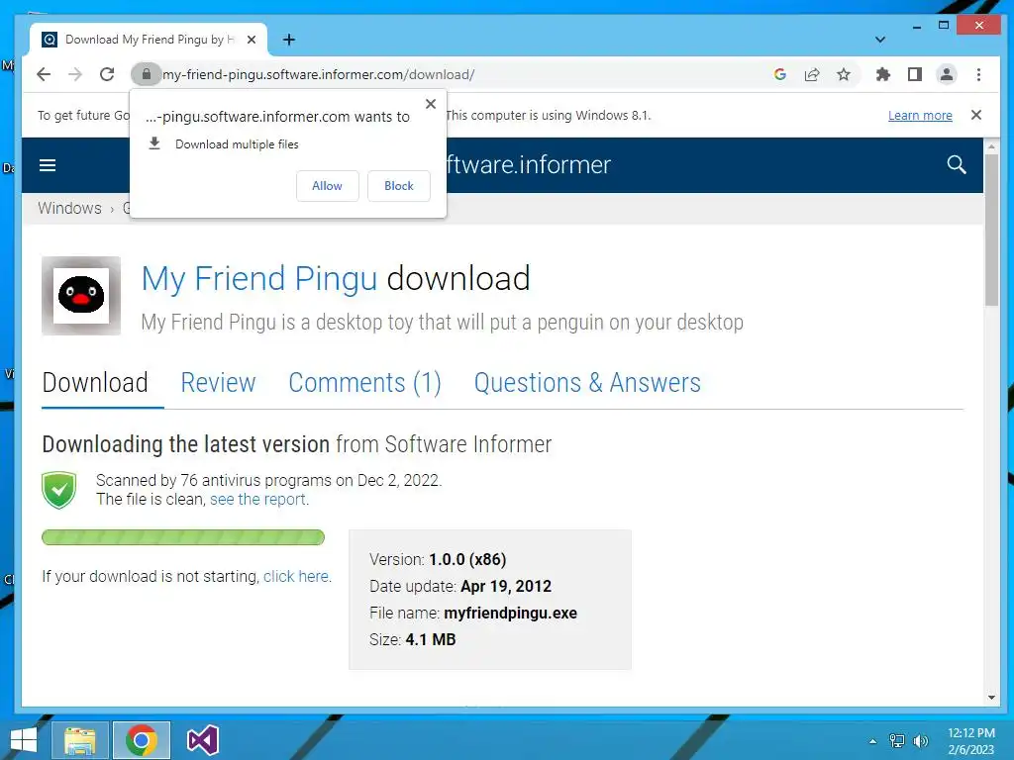Open Chrome three-dot menu
Viewport: 1014px width, 760px height.
pos(978,74)
